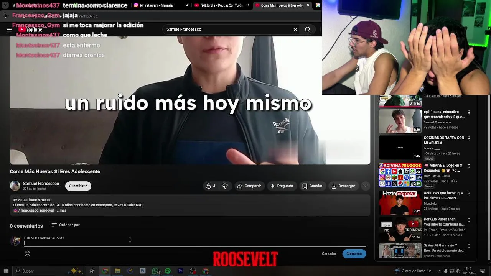Clear the SamuelFrancessco search text
This screenshot has height=276, width=491.
295,29
